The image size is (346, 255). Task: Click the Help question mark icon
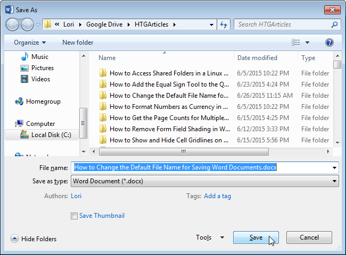(x=329, y=42)
